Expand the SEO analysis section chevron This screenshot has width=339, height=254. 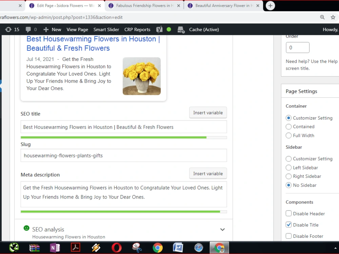[x=222, y=230]
